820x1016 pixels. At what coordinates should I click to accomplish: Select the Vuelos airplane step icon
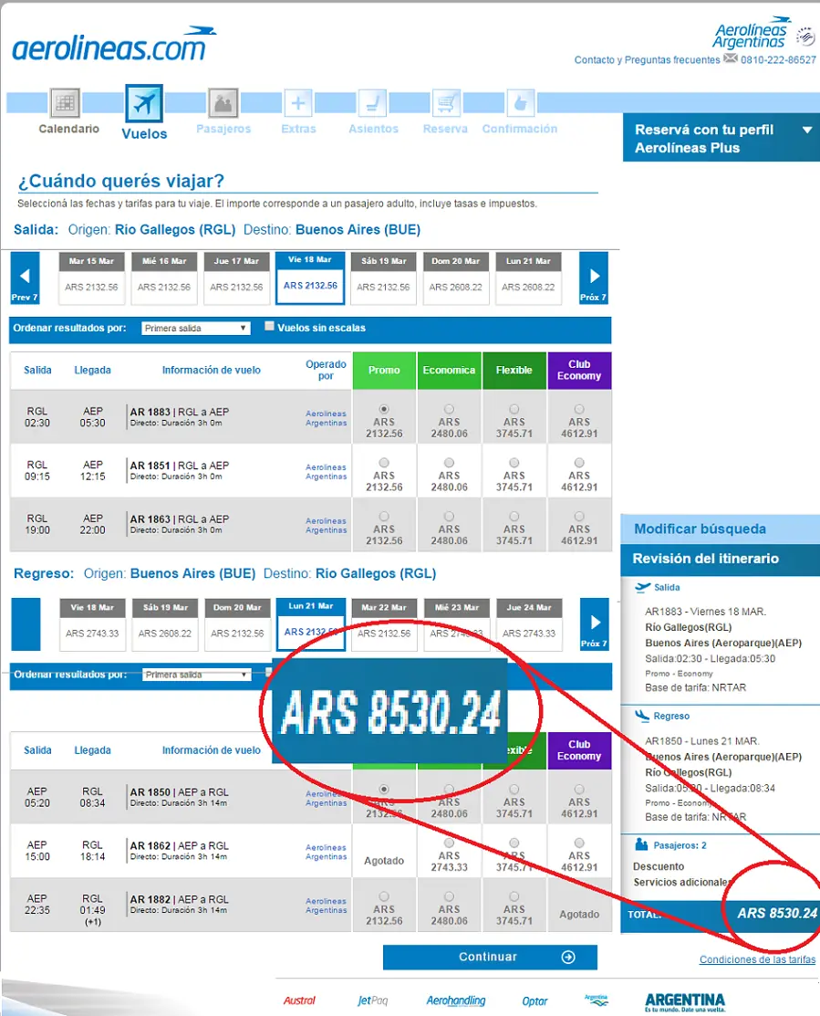pos(144,103)
